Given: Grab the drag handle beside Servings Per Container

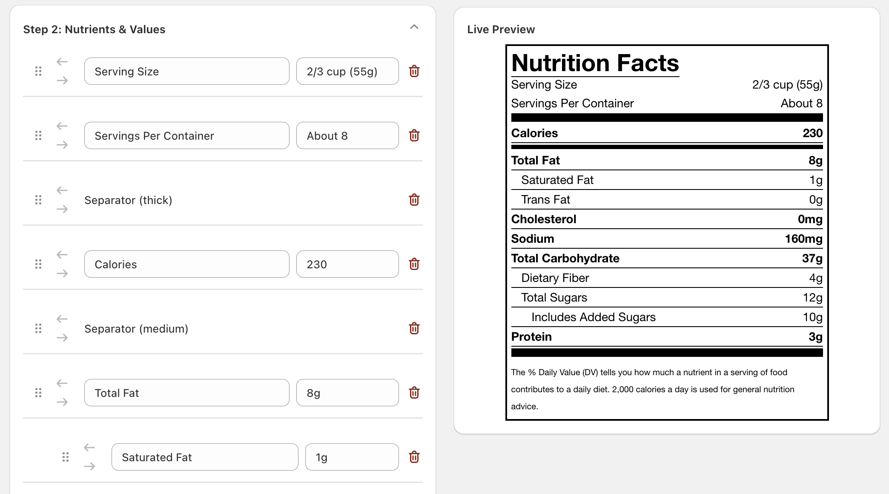Looking at the screenshot, I should pos(38,135).
